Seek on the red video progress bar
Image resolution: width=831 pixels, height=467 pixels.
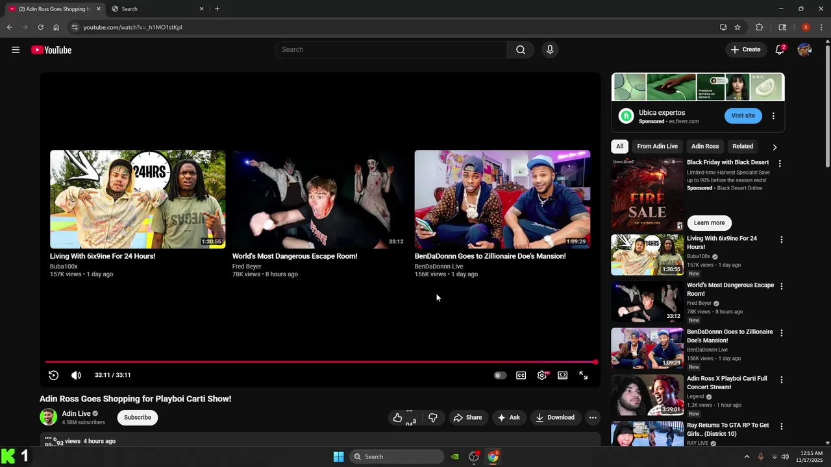(x=321, y=362)
